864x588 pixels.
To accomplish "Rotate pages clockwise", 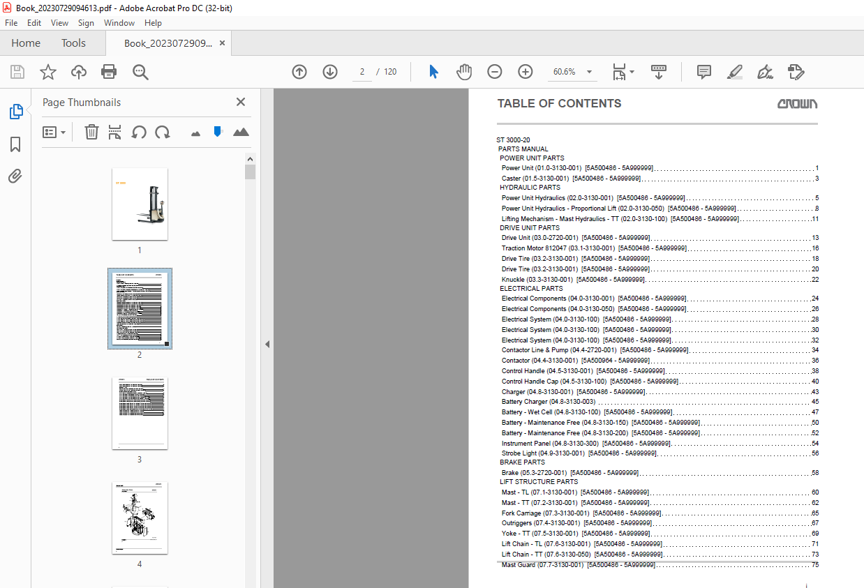I will click(x=163, y=132).
